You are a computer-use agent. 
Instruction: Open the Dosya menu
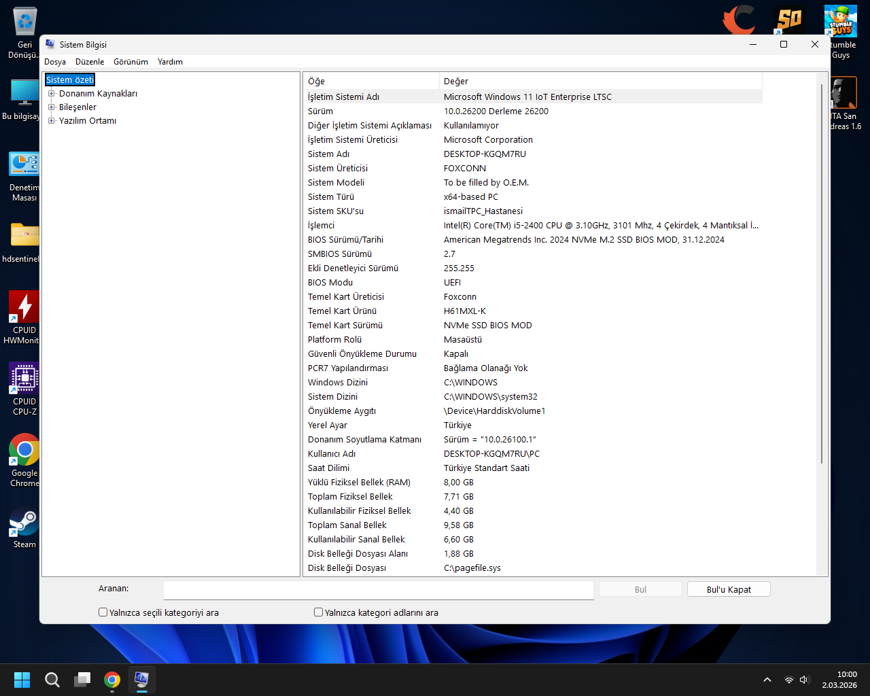pos(55,62)
